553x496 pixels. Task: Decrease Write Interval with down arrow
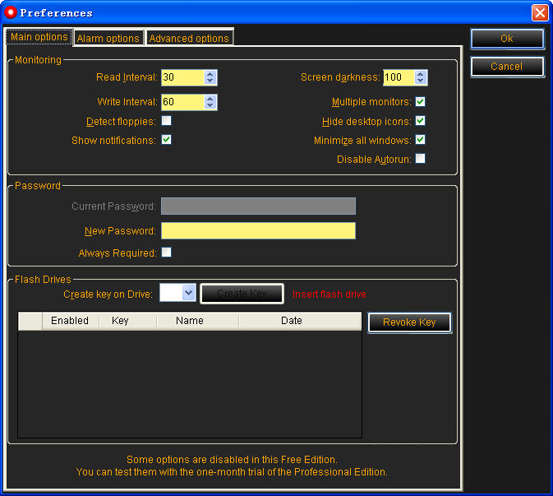click(x=210, y=106)
